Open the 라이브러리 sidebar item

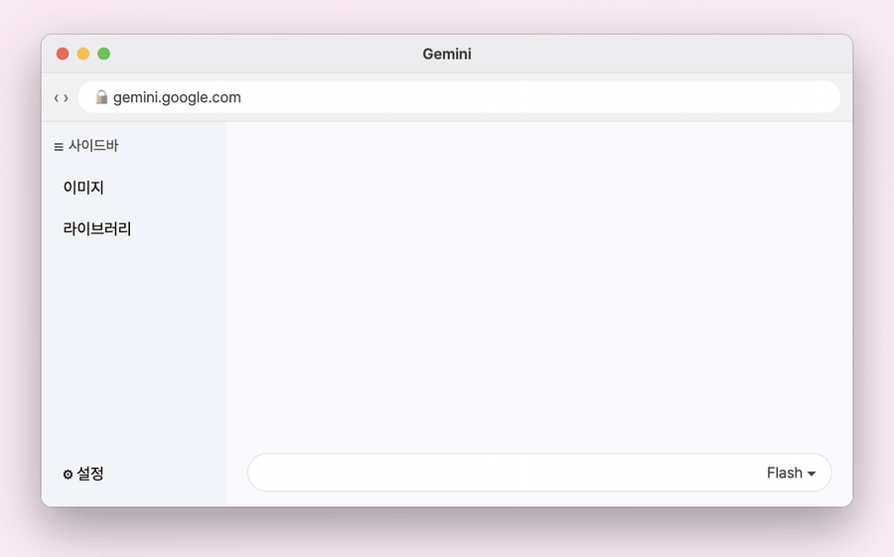pyautogui.click(x=97, y=228)
